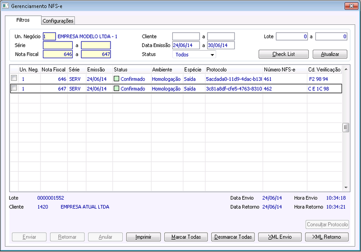Image resolution: width=361 pixels, height=252 pixels.
Task: Tick the checkbox for nota fiscal 646
Action: 14,78
